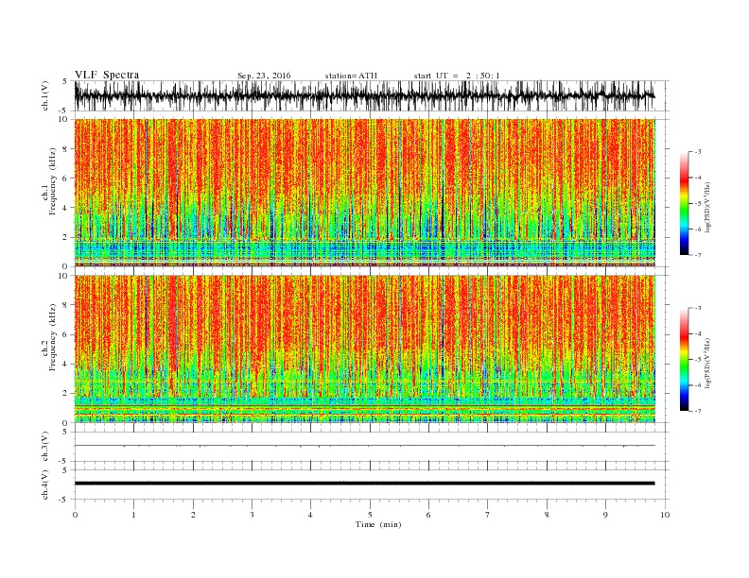
Task: Click the "-4" tick on the ch.1 colorbar
Action: 697,178
